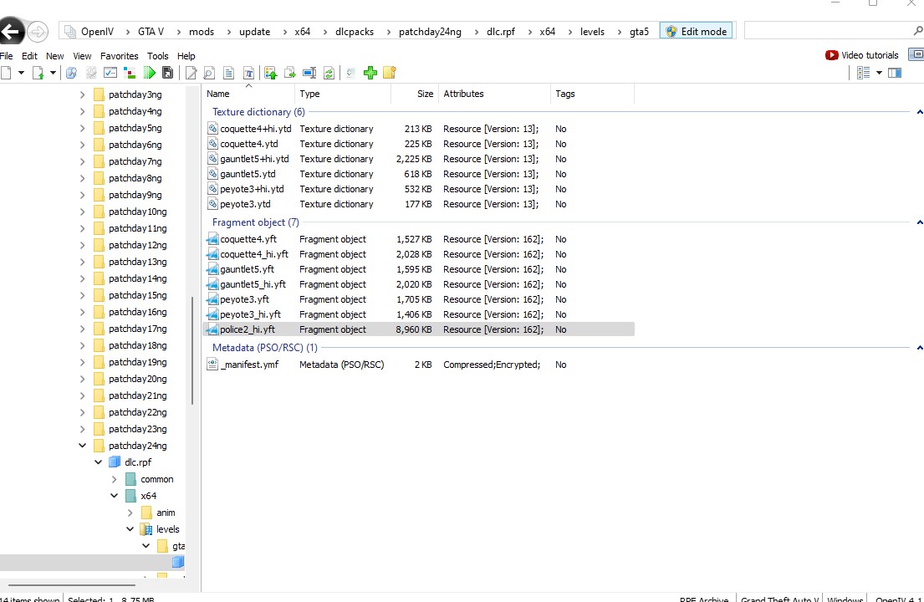
Task: Click the green plus add icon
Action: [x=370, y=73]
